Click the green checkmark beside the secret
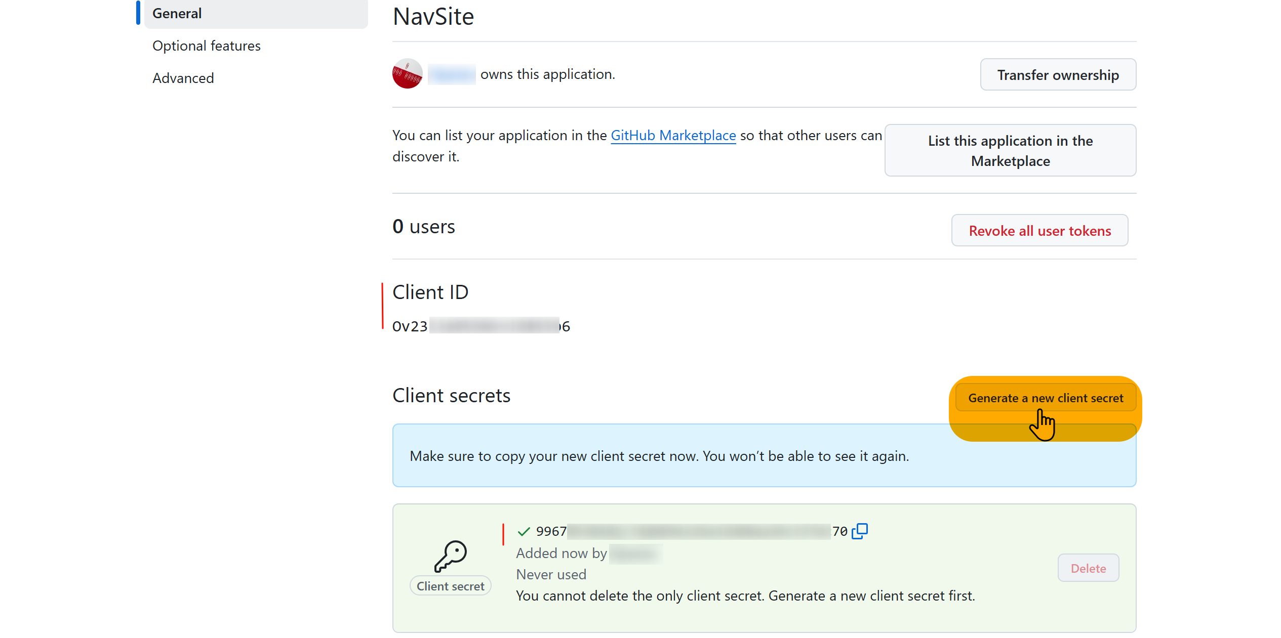1281x638 pixels. pos(524,531)
